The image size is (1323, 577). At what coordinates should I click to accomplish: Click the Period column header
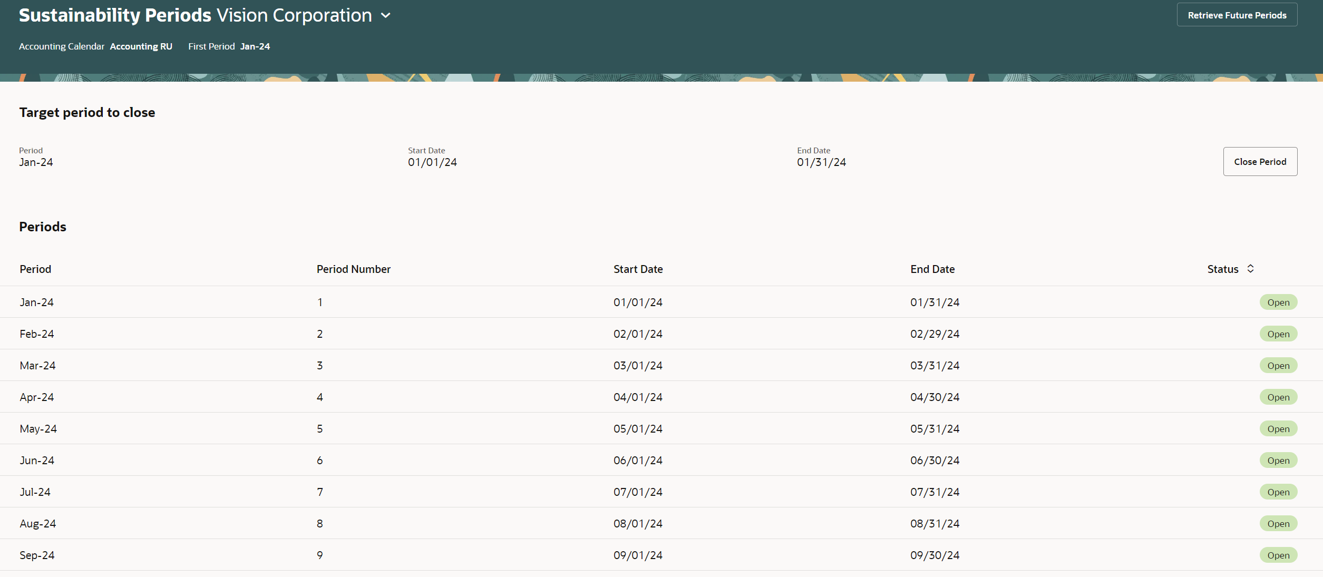click(x=35, y=269)
